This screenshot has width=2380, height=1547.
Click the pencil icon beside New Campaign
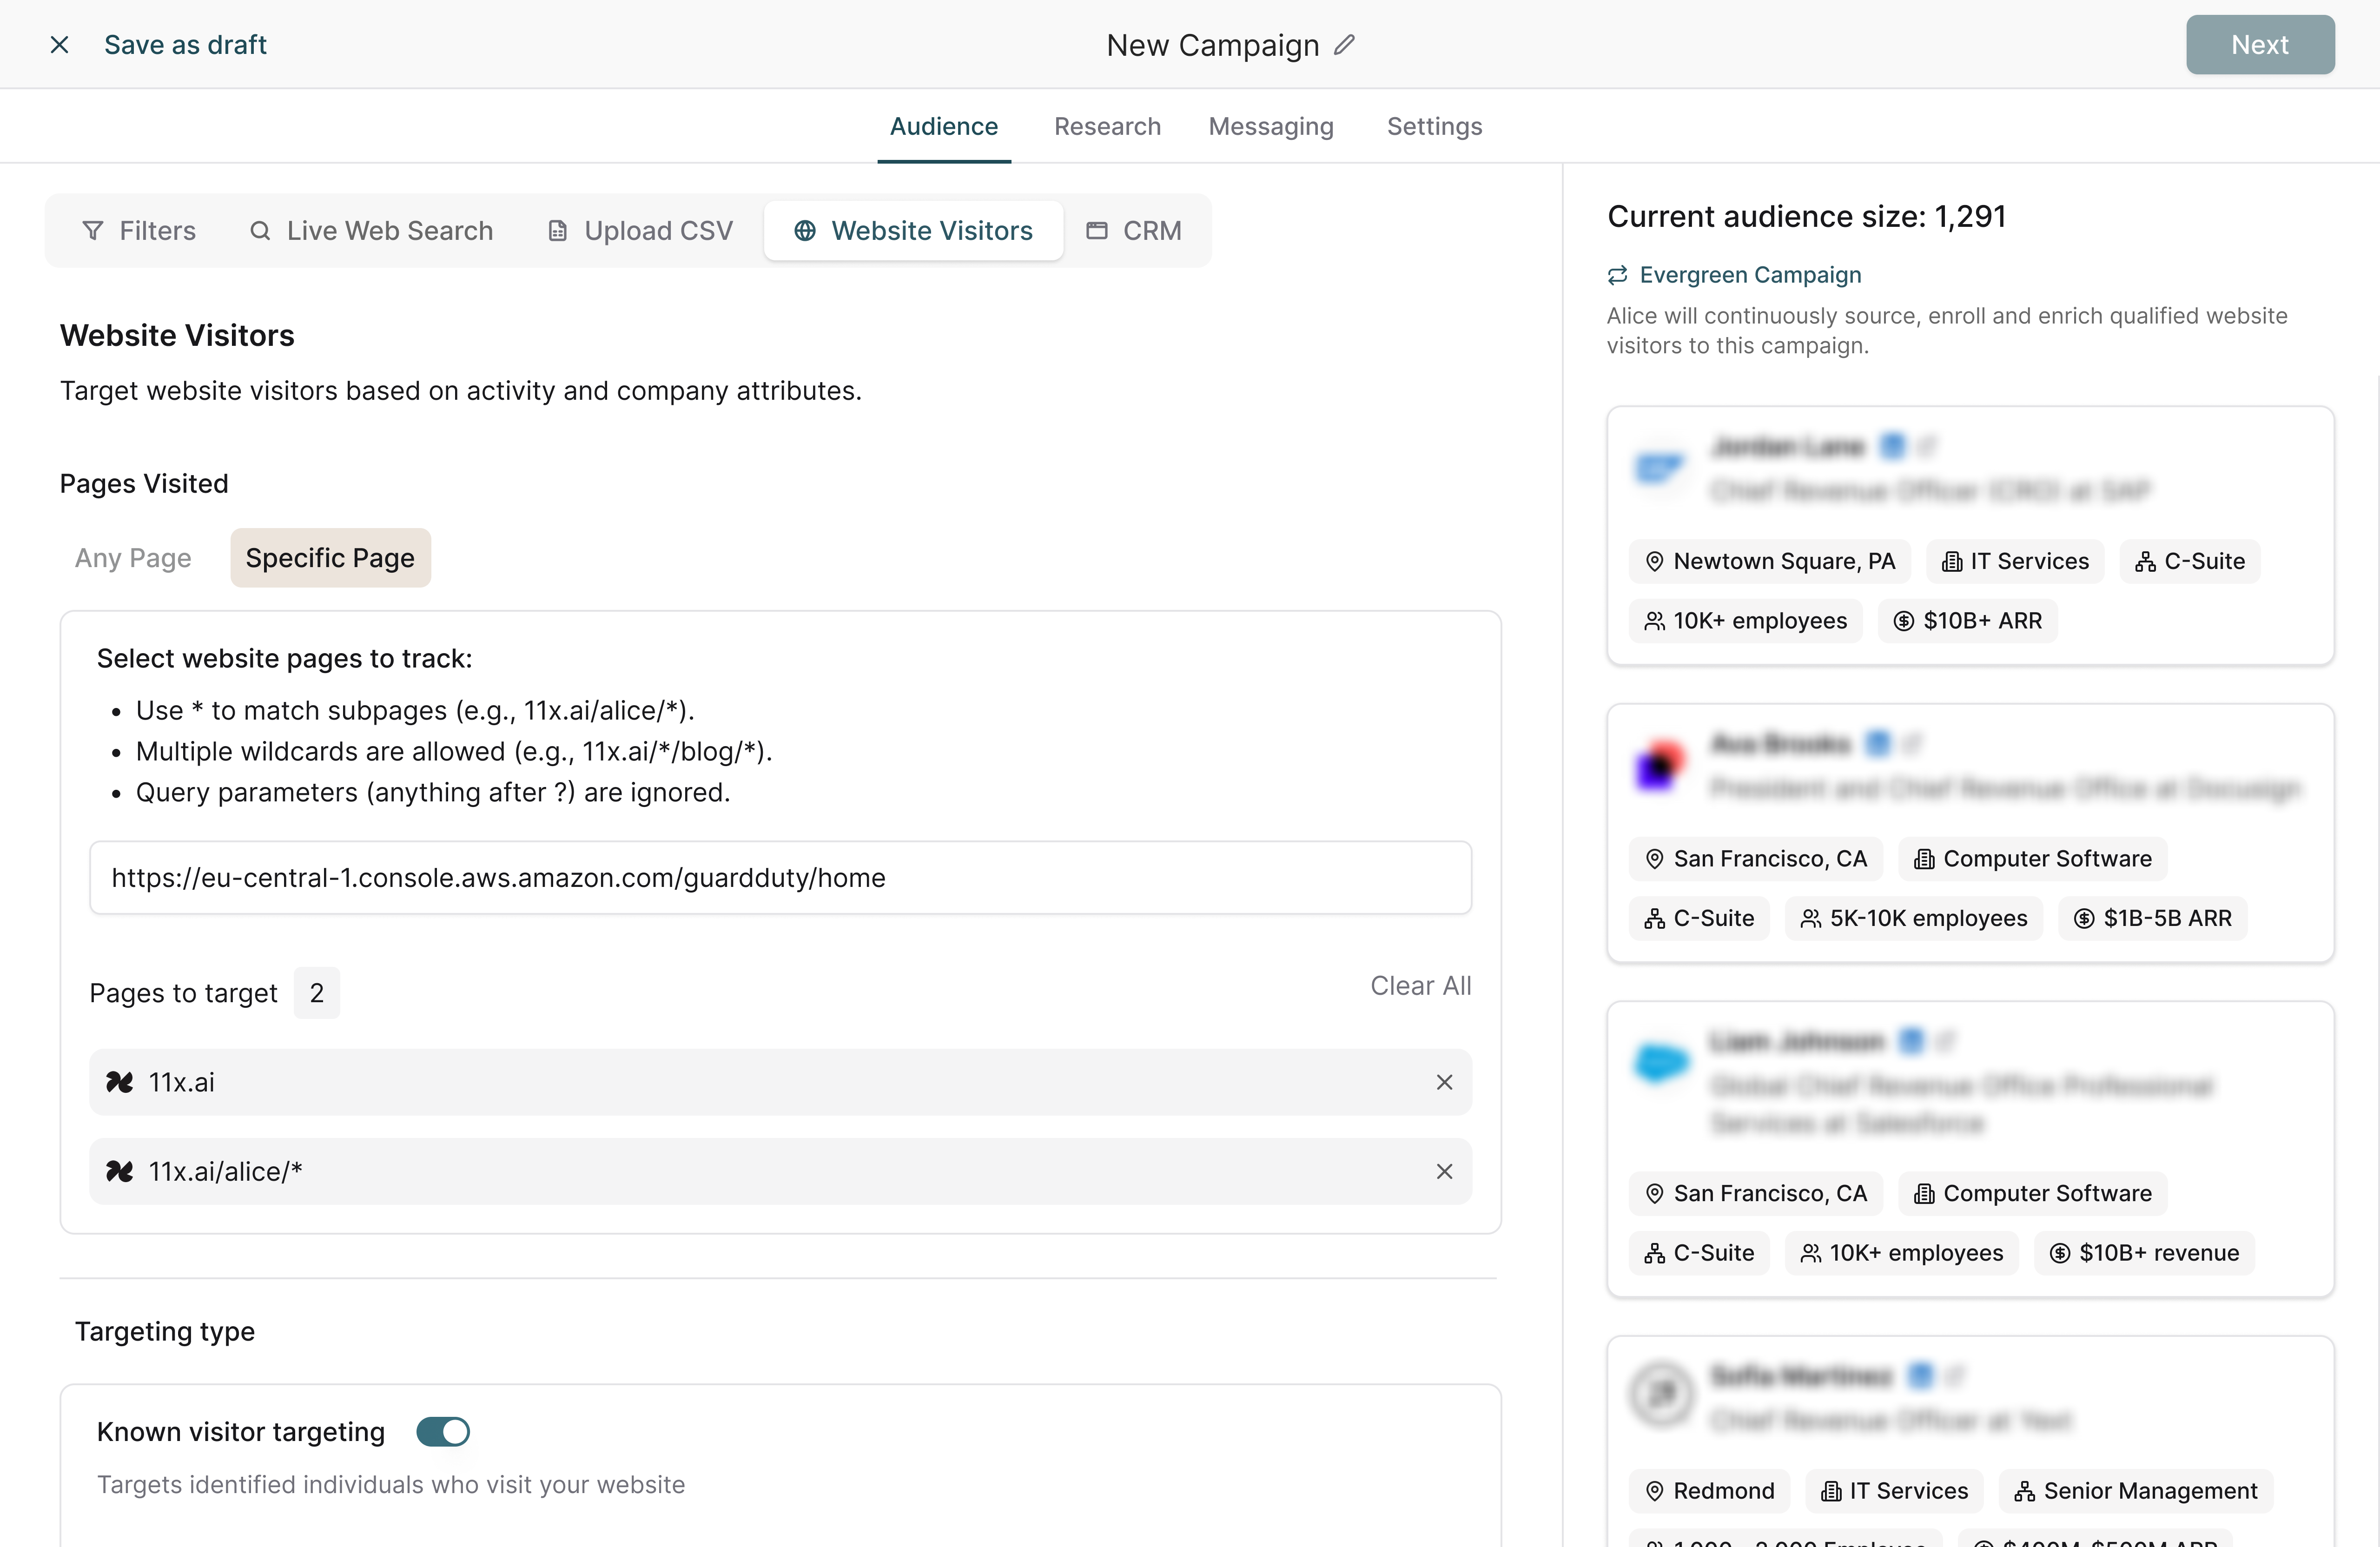[x=1345, y=45]
